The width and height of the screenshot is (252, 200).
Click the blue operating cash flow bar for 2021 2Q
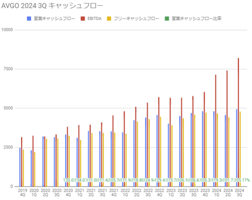(x=89, y=158)
